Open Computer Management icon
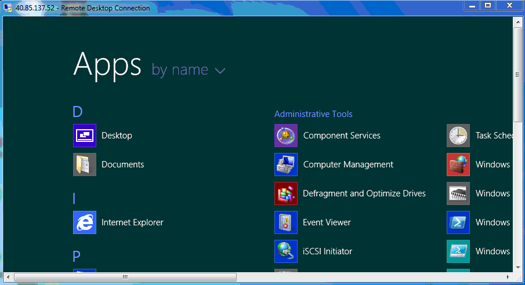 click(286, 165)
